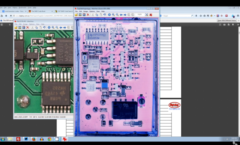Click Open With Different Viewer button

227,21
